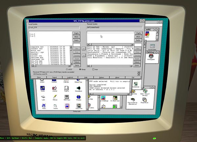Open the mIRC program icon
Viewport: 197px width, 142px height.
click(147, 34)
